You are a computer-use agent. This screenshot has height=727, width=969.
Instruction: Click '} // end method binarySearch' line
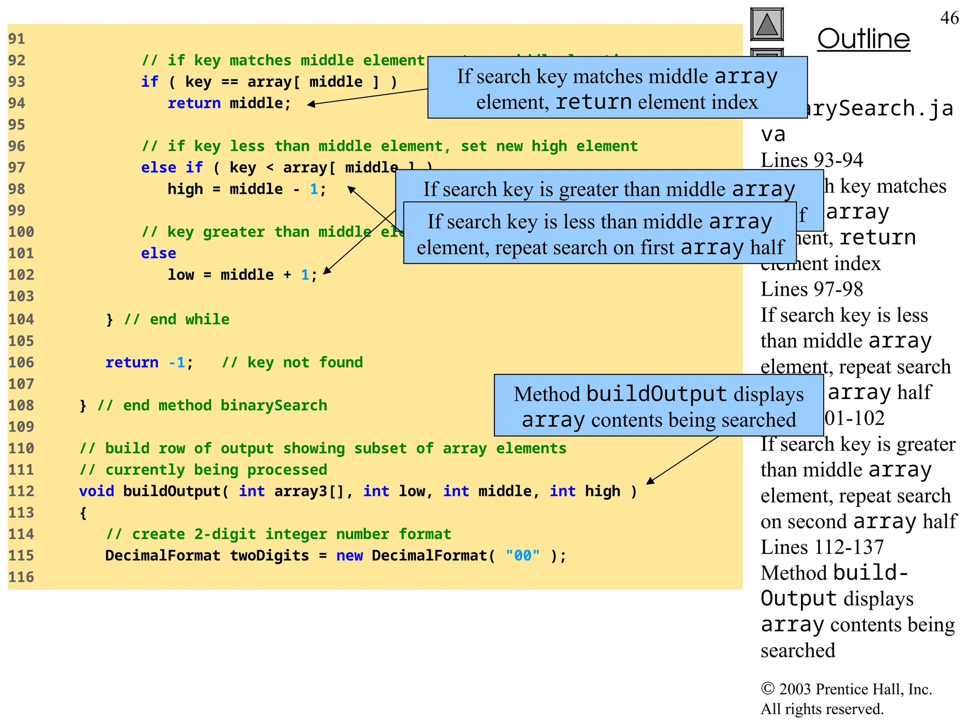coord(203,406)
